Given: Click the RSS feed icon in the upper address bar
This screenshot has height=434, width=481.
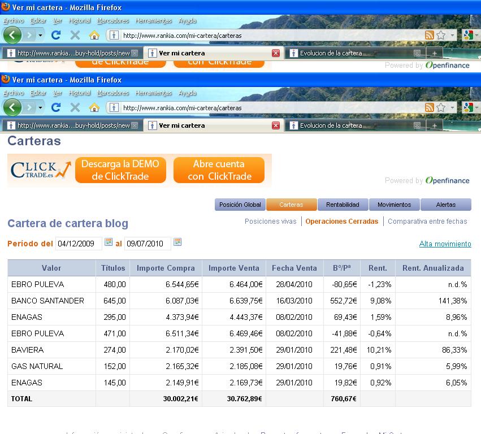Looking at the screenshot, I should click(429, 35).
